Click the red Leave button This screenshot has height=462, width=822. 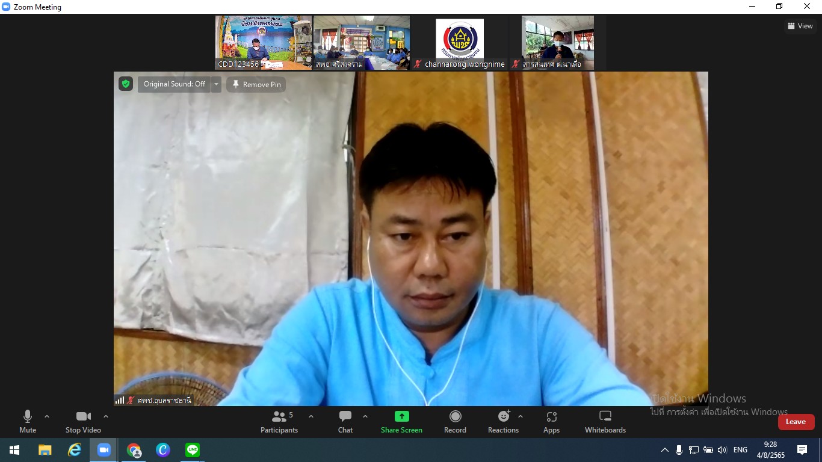coord(796,422)
